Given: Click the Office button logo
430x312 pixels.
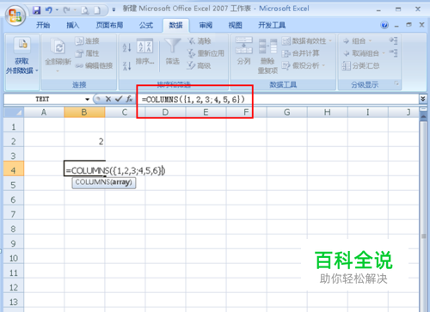Looking at the screenshot, I should (15, 15).
